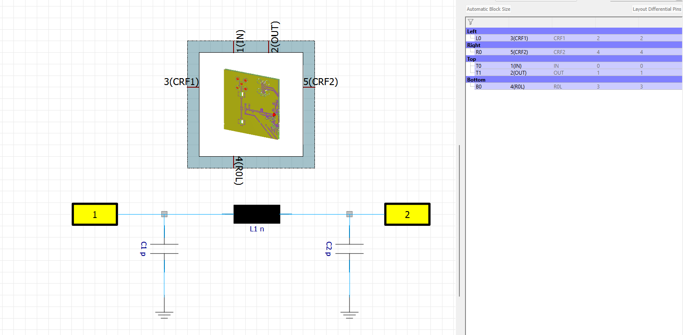
Task: Click the Layout Differential Pins button
Action: click(x=657, y=9)
